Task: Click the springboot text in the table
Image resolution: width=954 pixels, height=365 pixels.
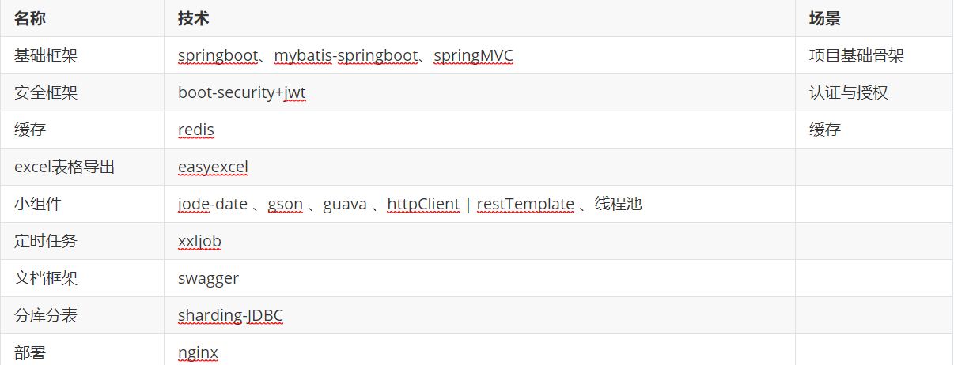Action: click(218, 56)
